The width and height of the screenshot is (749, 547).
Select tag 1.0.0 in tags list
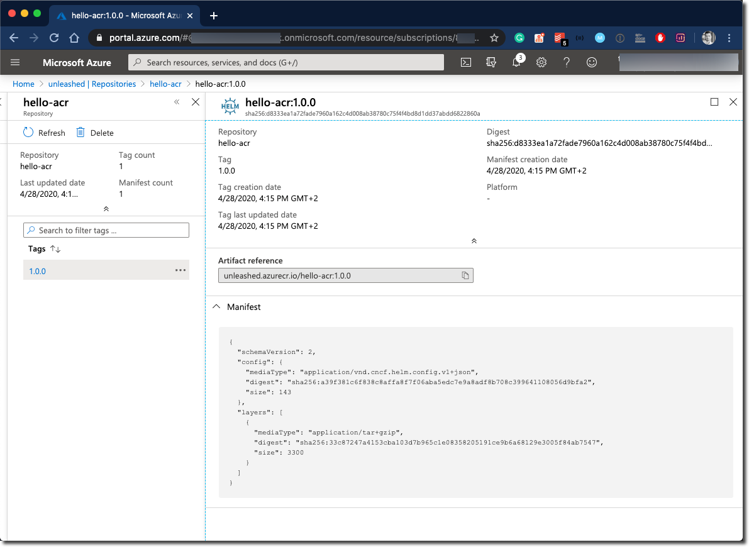pyautogui.click(x=37, y=272)
